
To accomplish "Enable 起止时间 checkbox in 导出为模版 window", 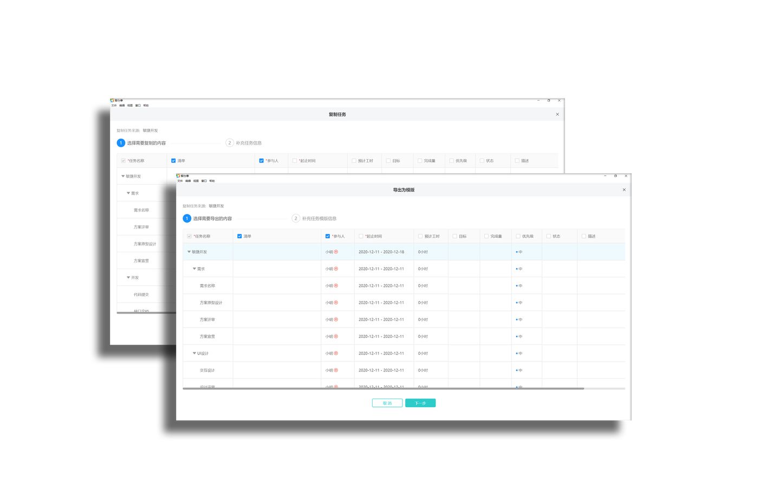I will point(361,236).
